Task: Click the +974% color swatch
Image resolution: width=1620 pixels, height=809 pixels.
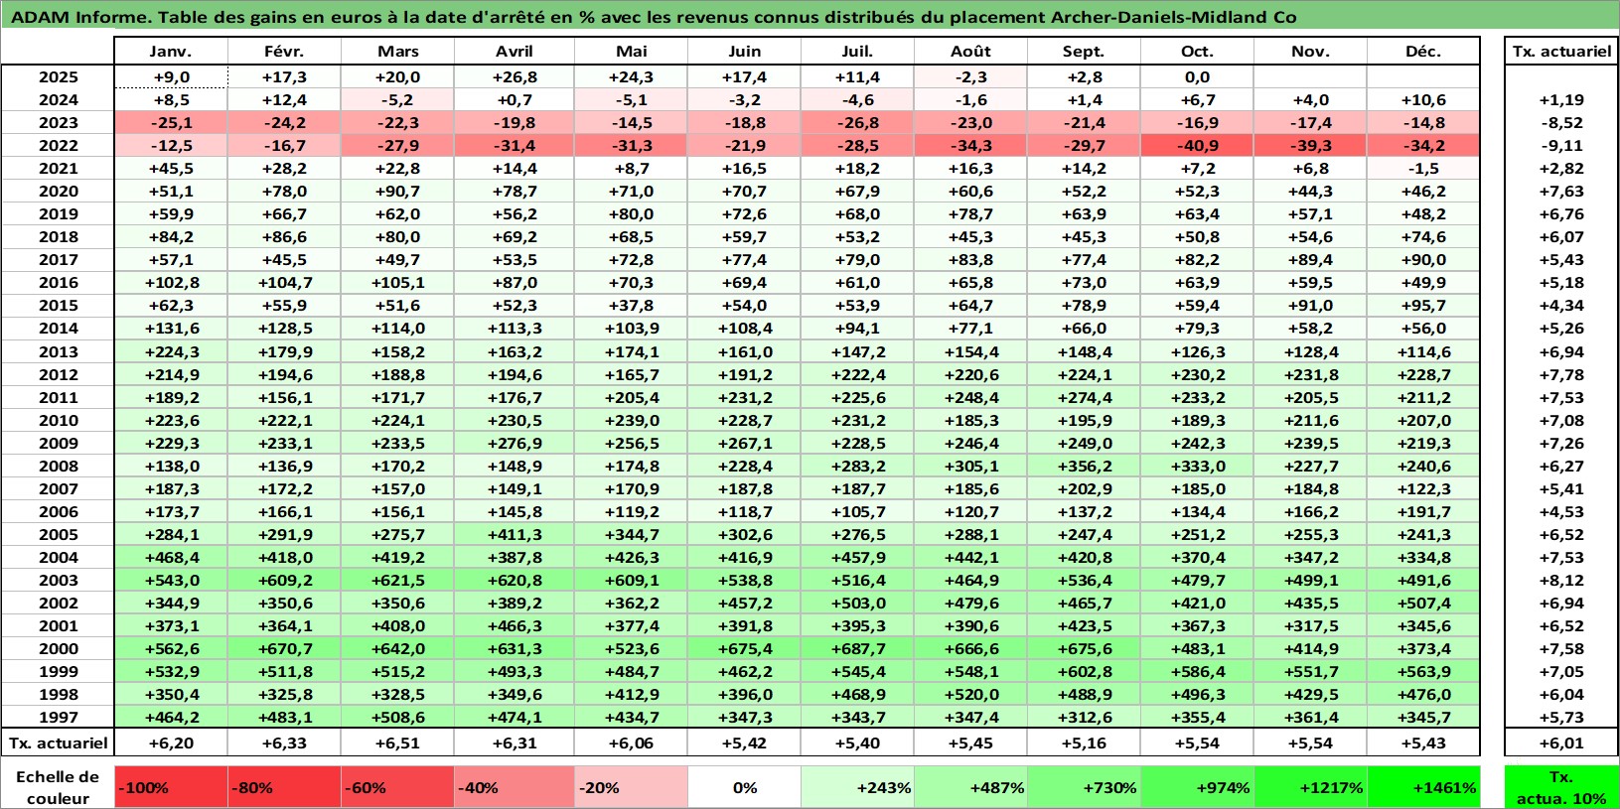Action: click(1197, 787)
